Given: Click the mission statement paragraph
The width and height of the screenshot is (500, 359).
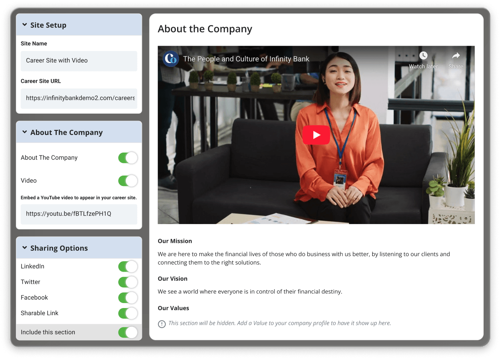Looking at the screenshot, I should 304,258.
